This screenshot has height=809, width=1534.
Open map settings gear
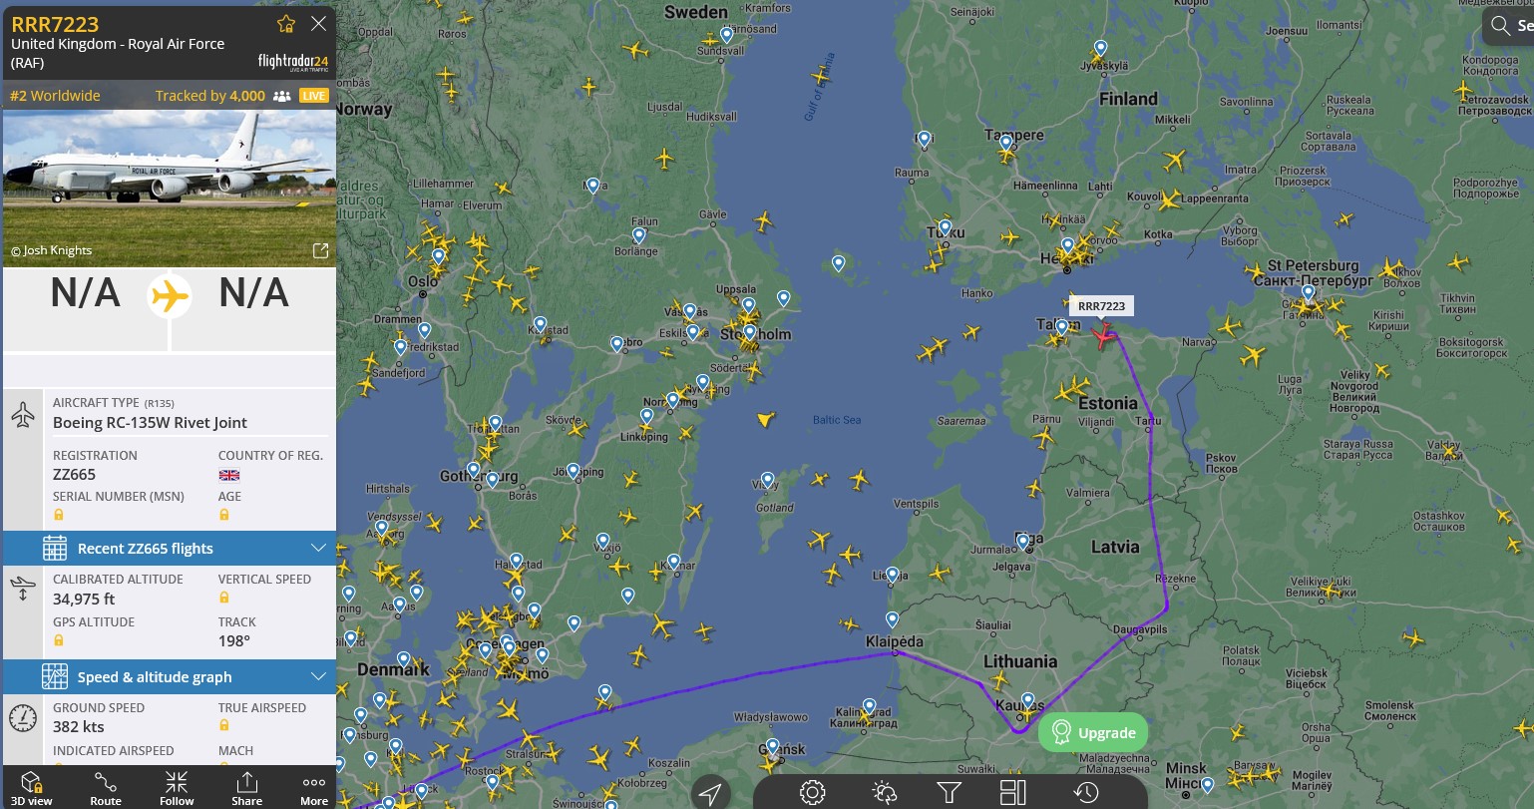812,793
